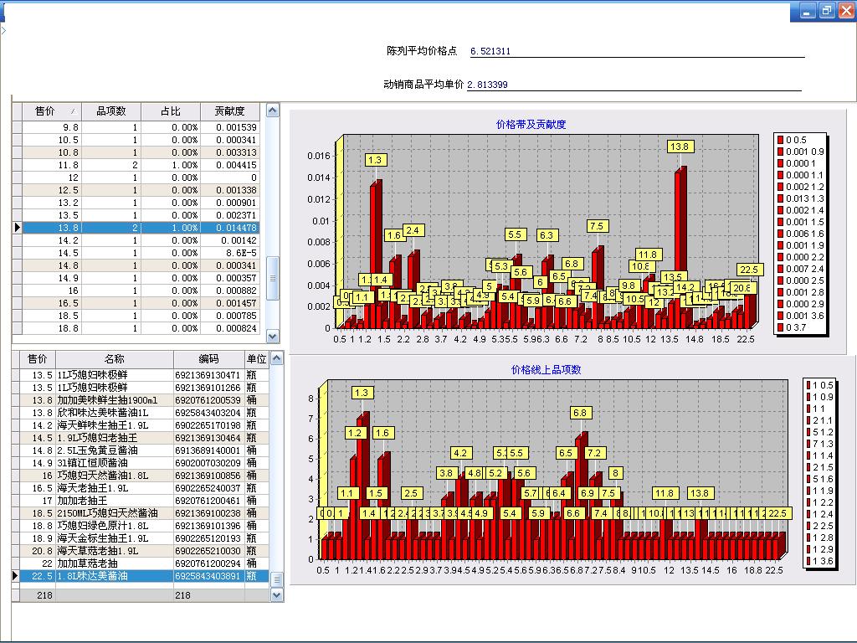Click scroll-up arrow of the top price table
Screen dimensions: 857x643
point(272,111)
